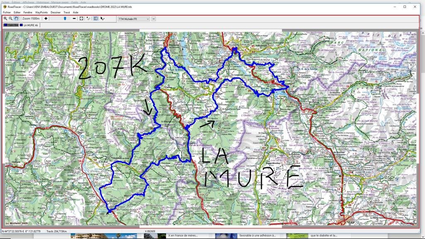Select the zoom out magnifier tool
This screenshot has width=425, height=239.
[x=10, y=19]
